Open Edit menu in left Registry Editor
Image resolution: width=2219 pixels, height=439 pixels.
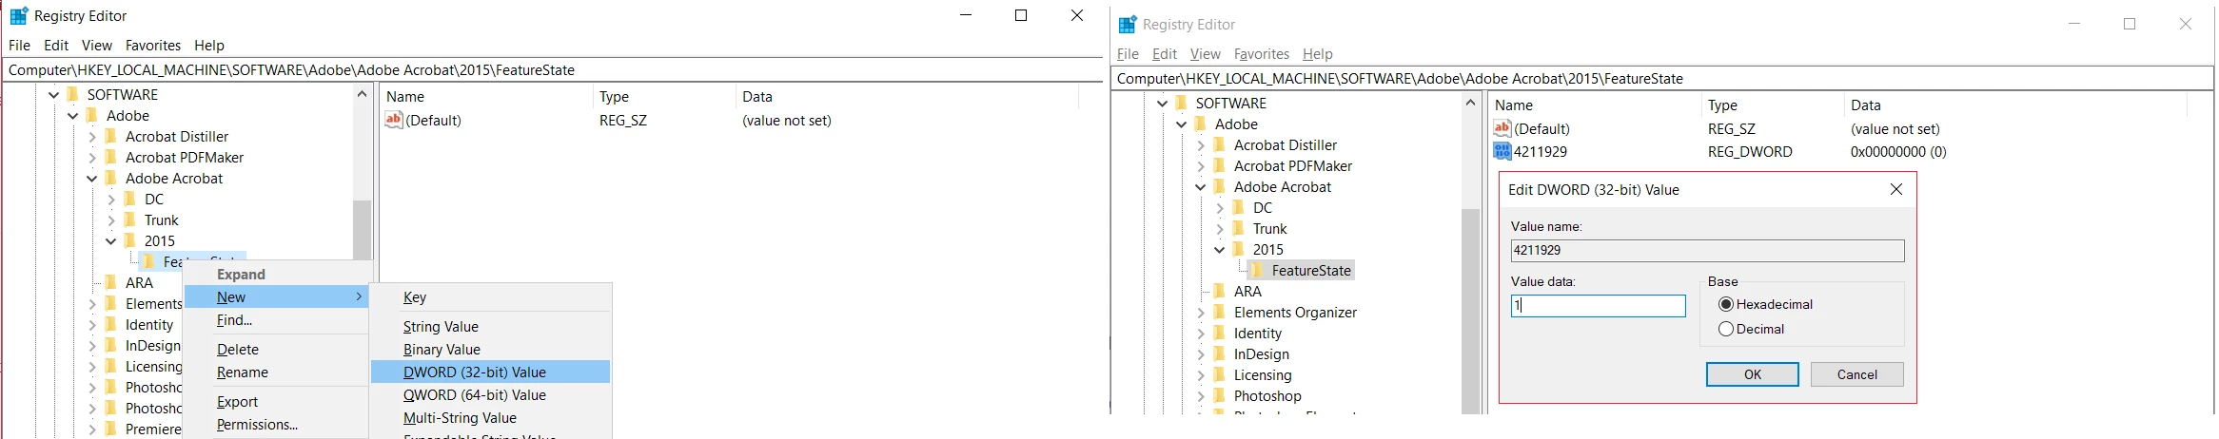pos(56,45)
